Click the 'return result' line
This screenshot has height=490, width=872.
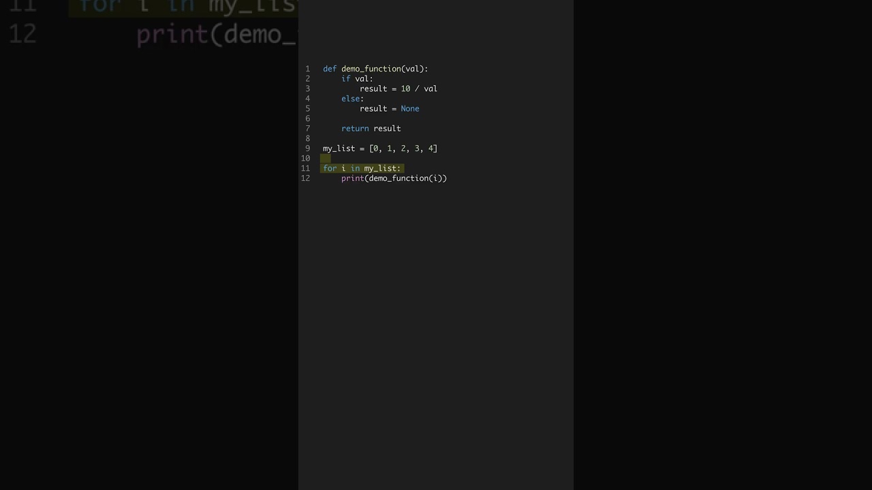tap(371, 129)
